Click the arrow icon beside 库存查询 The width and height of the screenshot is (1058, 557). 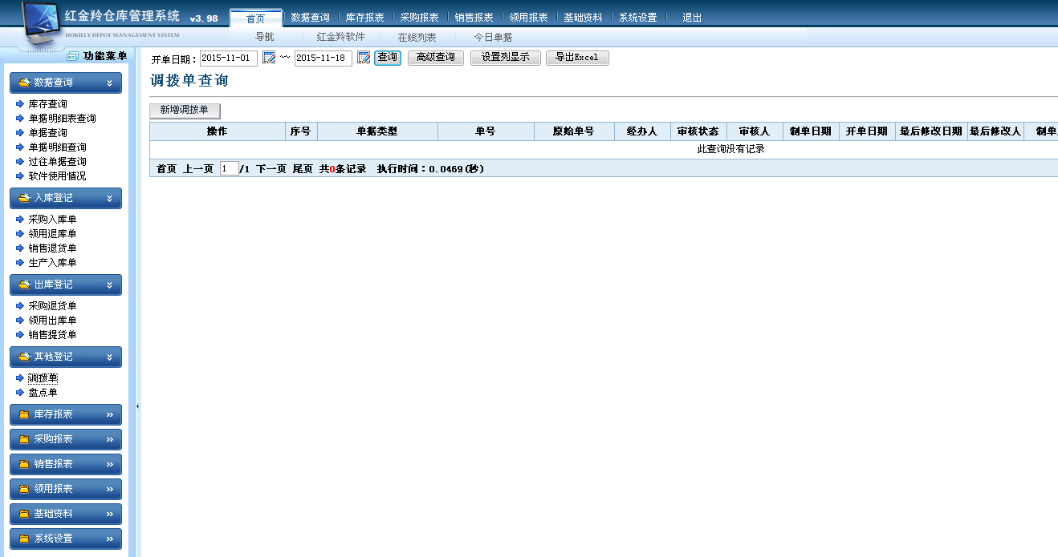click(x=20, y=104)
